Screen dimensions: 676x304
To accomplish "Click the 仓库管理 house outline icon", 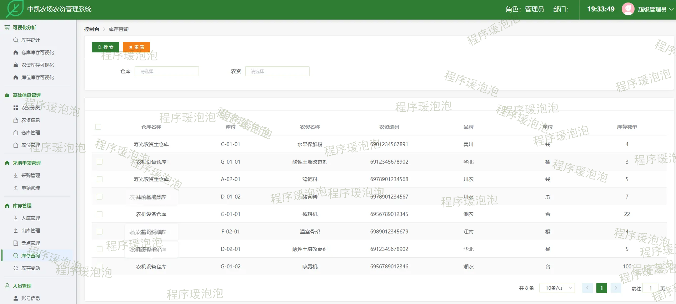I will tap(16, 133).
